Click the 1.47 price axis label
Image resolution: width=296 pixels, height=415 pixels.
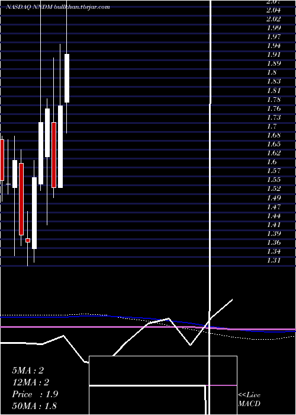(x=274, y=207)
